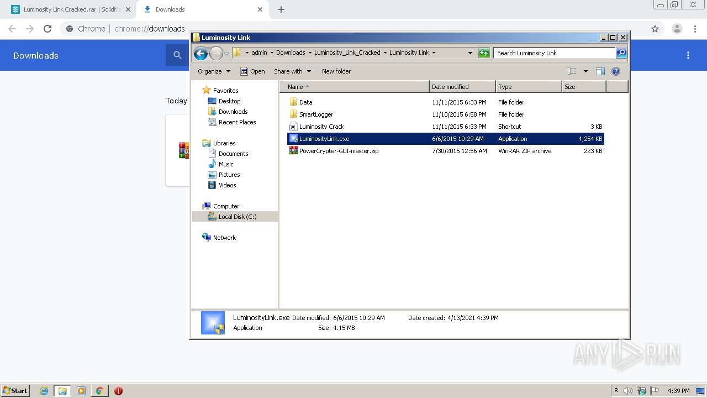Image resolution: width=707 pixels, height=398 pixels.
Task: Click Chrome's reload button
Action: [48, 29]
